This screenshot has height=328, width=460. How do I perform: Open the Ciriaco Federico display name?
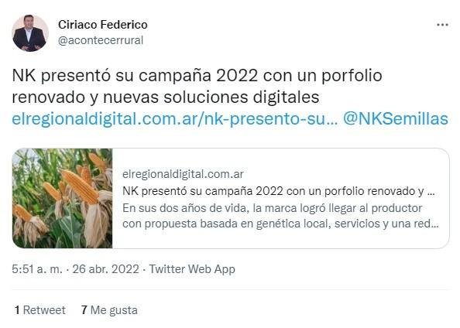click(x=103, y=25)
